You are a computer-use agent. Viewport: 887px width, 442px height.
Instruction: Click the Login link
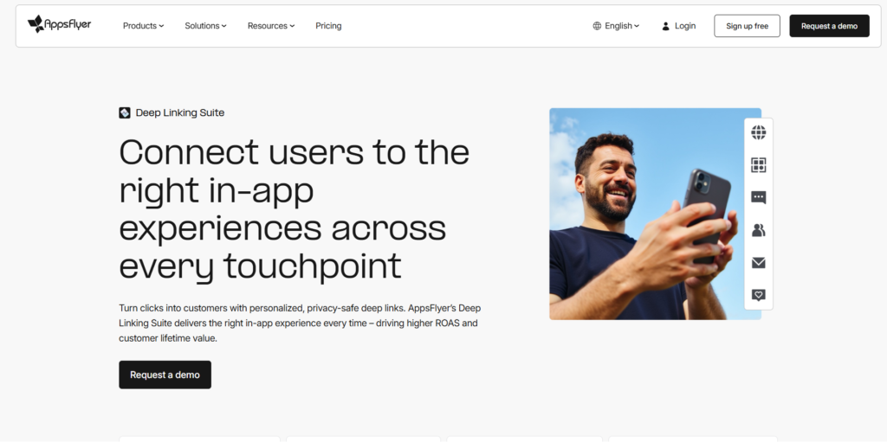(x=679, y=26)
